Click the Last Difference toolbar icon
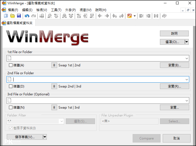 click(92, 16)
